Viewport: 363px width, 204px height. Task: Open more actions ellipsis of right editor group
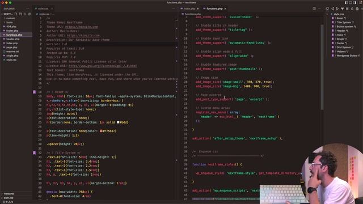coord(319,8)
